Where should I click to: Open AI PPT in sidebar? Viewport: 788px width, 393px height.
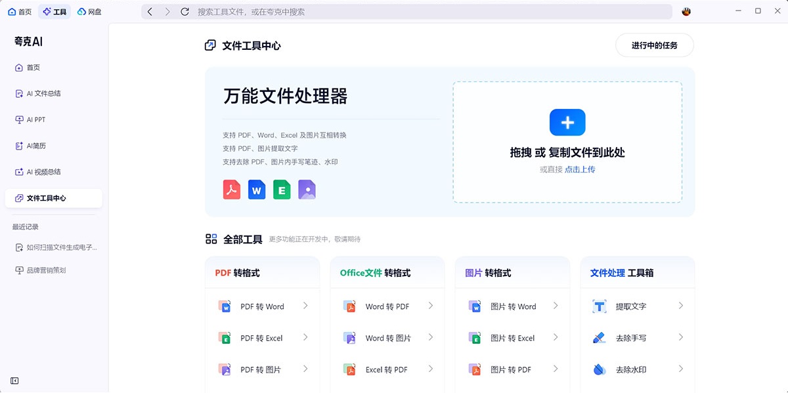tap(35, 119)
